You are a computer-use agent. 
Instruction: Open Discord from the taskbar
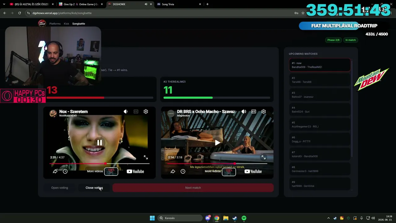click(208, 218)
